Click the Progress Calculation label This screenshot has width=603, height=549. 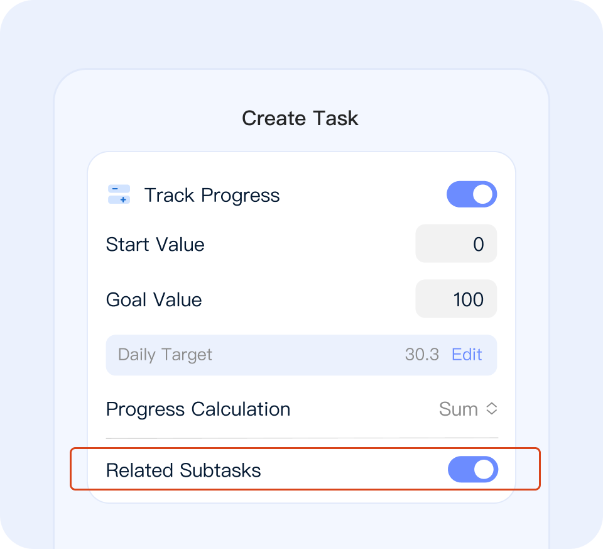pos(198,409)
